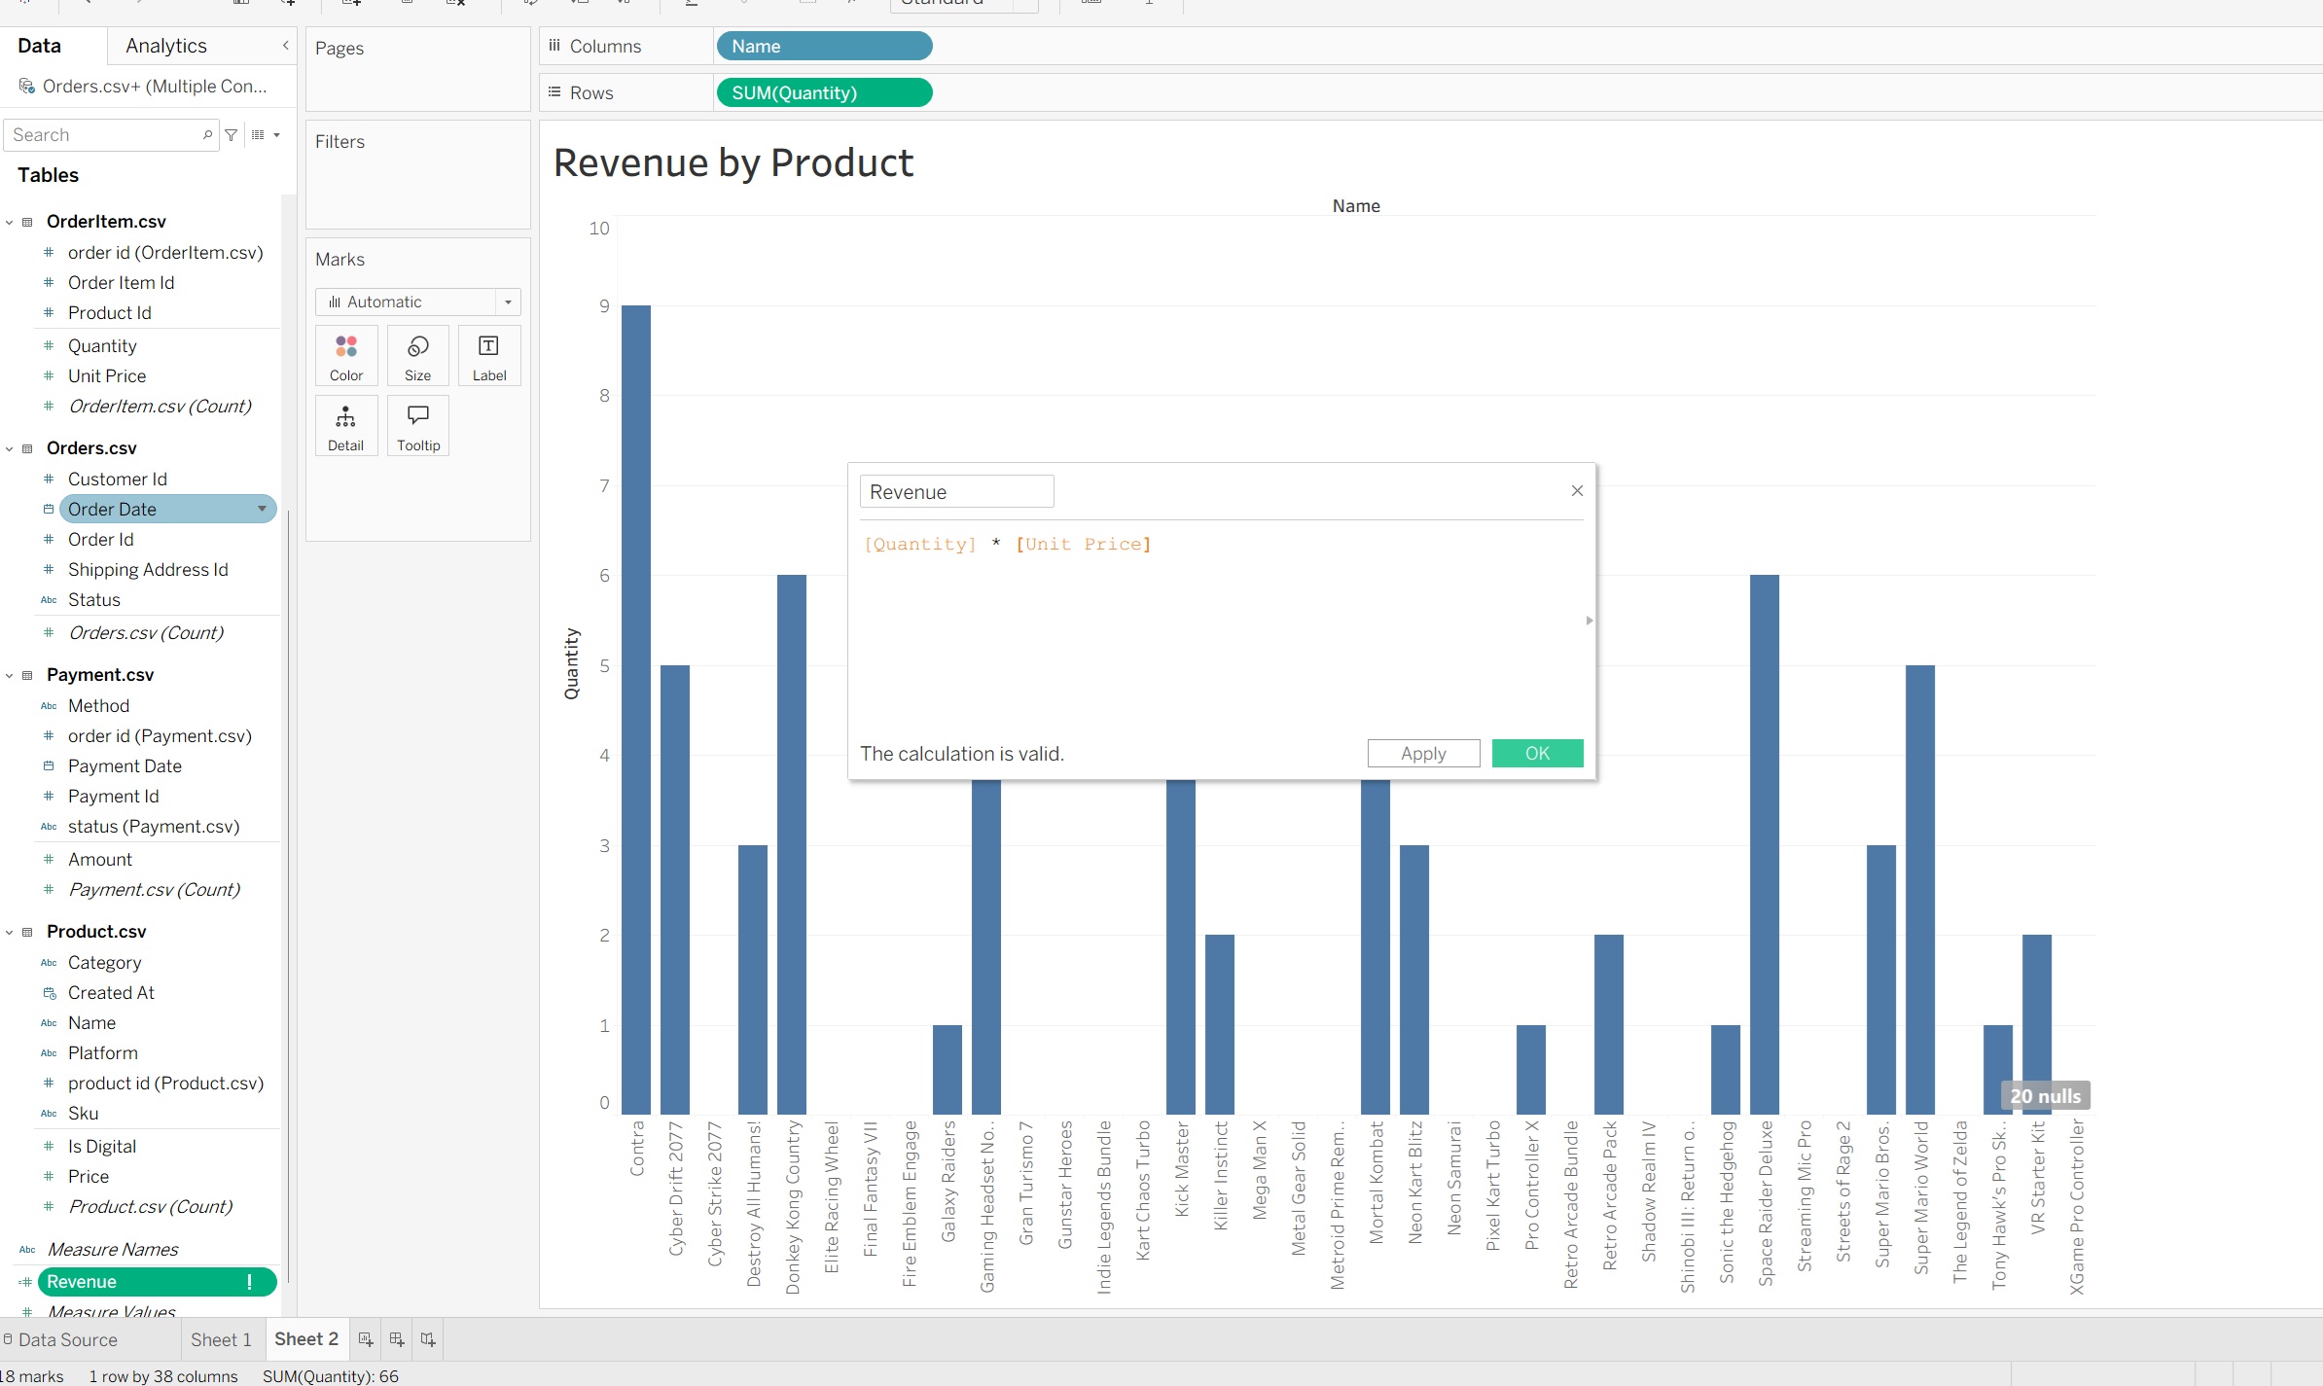
Task: Swap rows and columns via toolbar
Action: [x=531, y=3]
